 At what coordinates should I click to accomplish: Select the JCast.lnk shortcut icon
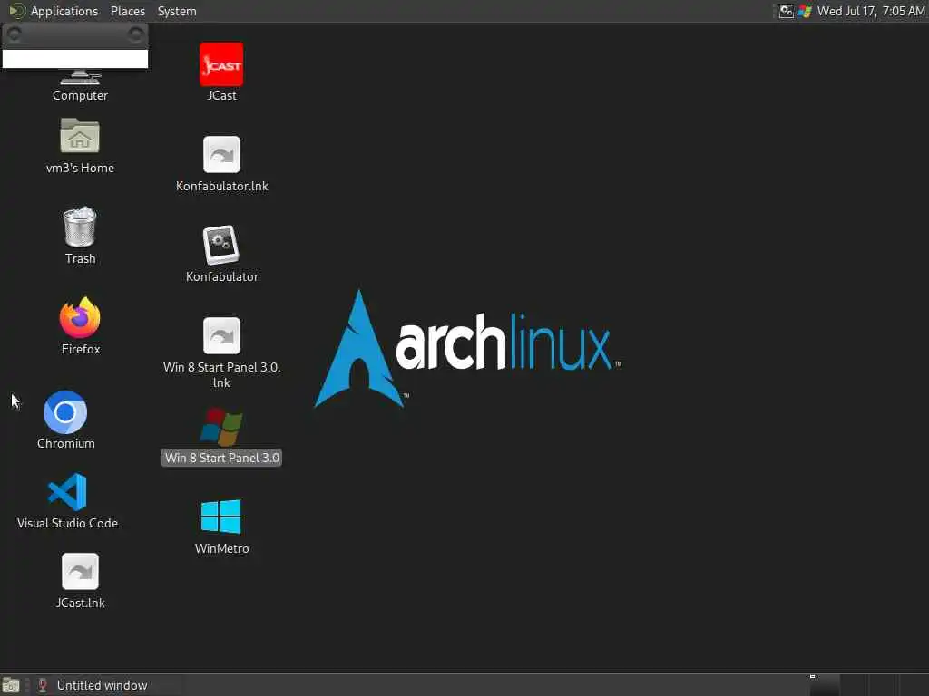point(80,571)
